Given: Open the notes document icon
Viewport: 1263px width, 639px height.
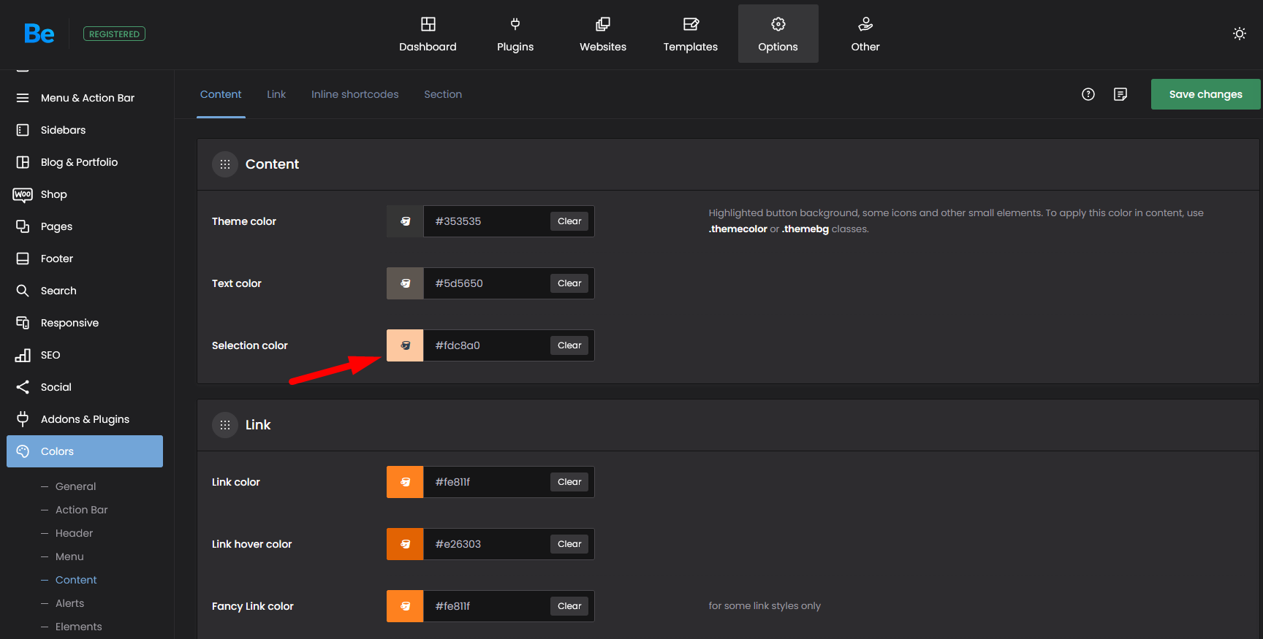Looking at the screenshot, I should point(1120,94).
